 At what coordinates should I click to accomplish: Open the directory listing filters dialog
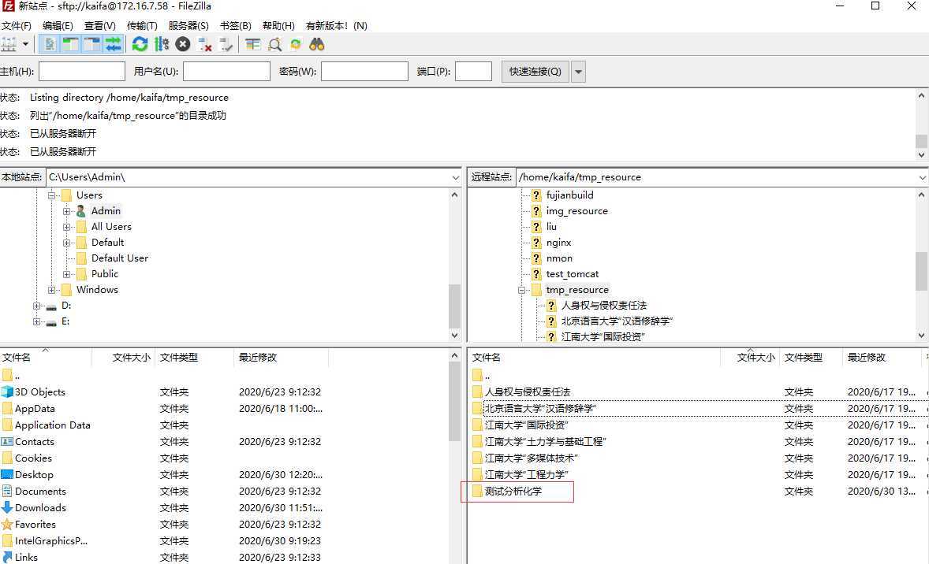[252, 44]
